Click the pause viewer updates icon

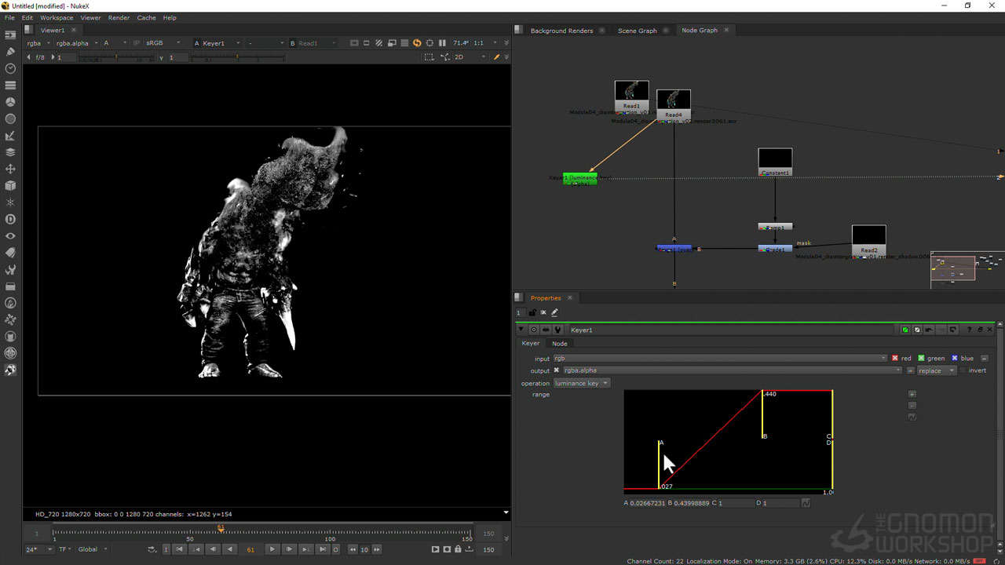pyautogui.click(x=442, y=43)
